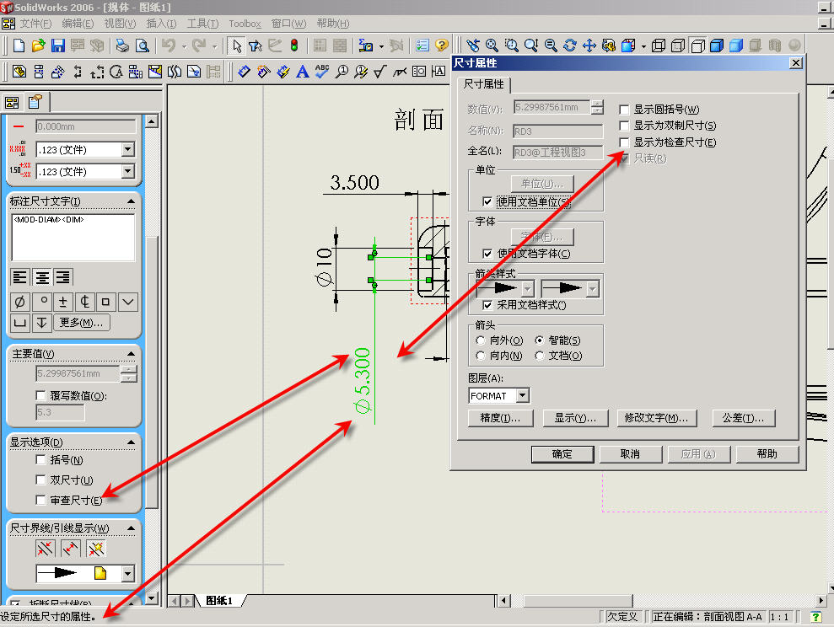Run the ABC Spelling Check tool
834x627 pixels.
322,71
